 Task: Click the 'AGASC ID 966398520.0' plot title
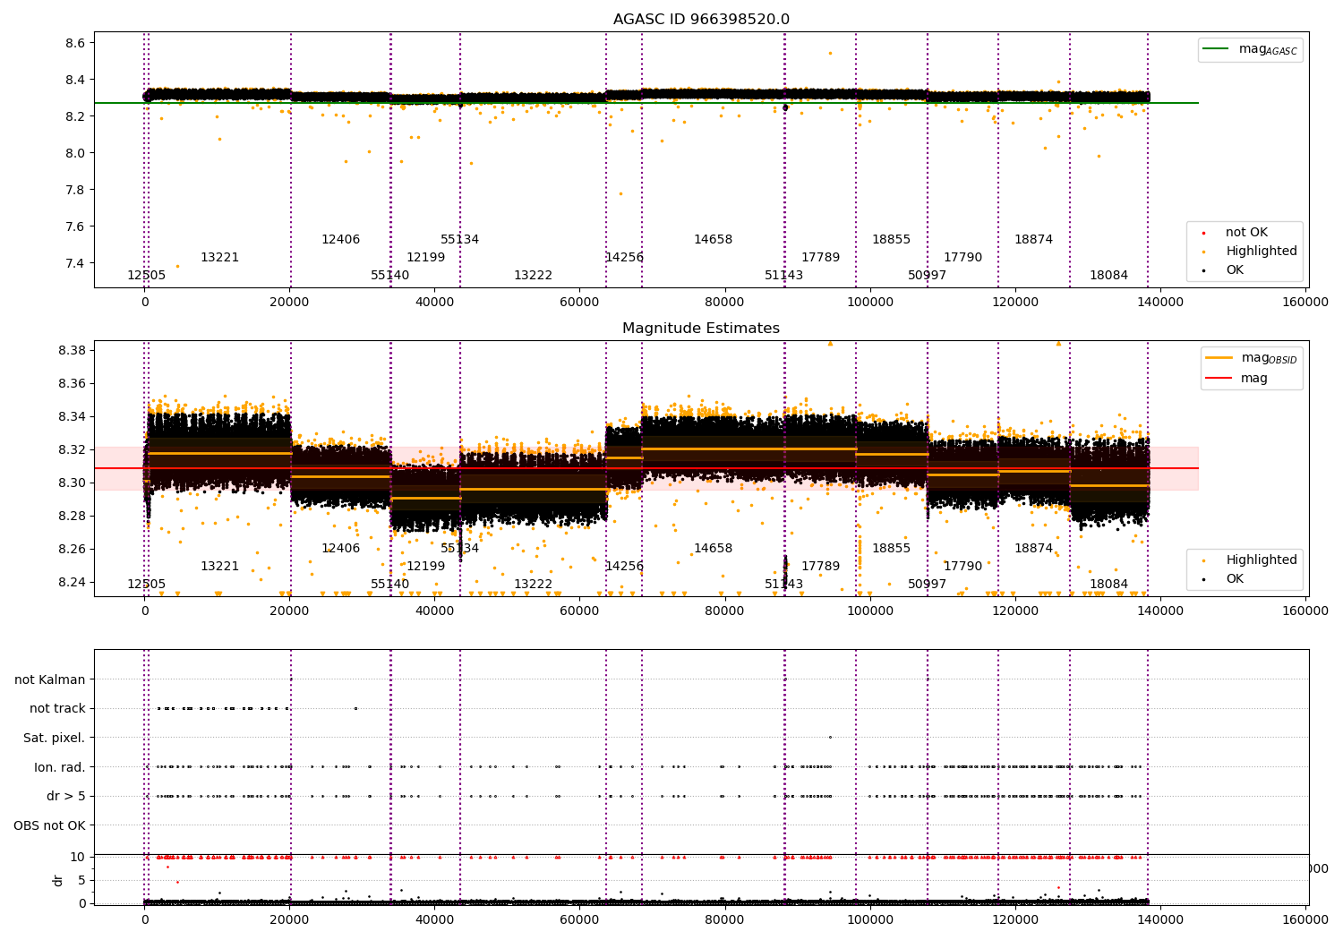(701, 20)
